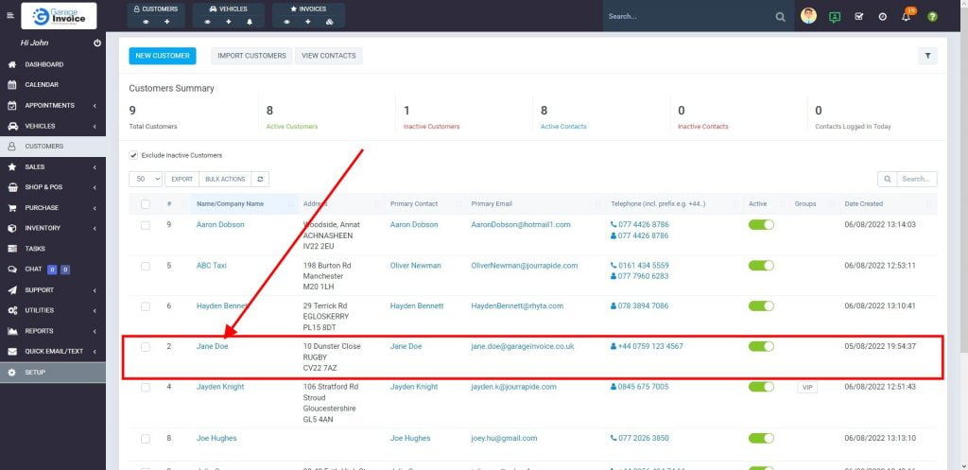This screenshot has width=968, height=470.
Task: Open Dashboard from the sidebar
Action: coord(43,64)
